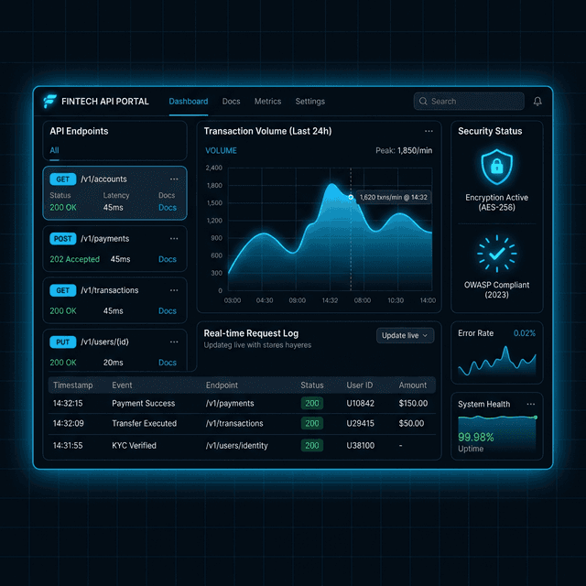
Task: Click the OWASP compliance checkmark icon
Action: [496, 254]
